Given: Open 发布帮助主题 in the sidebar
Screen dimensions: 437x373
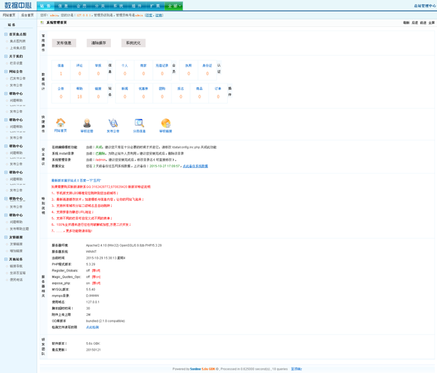Looking at the screenshot, I should click(x=19, y=229).
